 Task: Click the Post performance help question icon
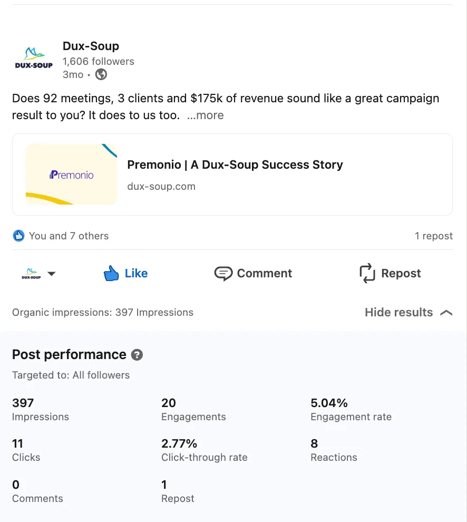coord(137,355)
